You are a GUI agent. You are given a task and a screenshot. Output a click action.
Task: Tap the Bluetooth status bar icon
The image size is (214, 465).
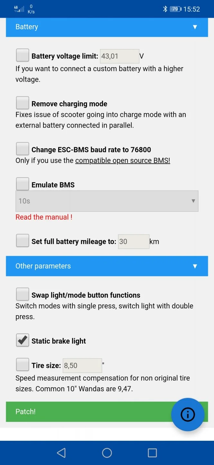pyautogui.click(x=165, y=9)
